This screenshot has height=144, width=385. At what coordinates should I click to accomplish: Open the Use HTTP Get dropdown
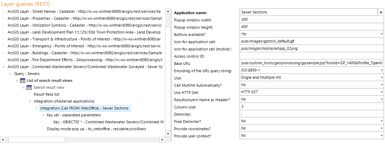coord(382,92)
